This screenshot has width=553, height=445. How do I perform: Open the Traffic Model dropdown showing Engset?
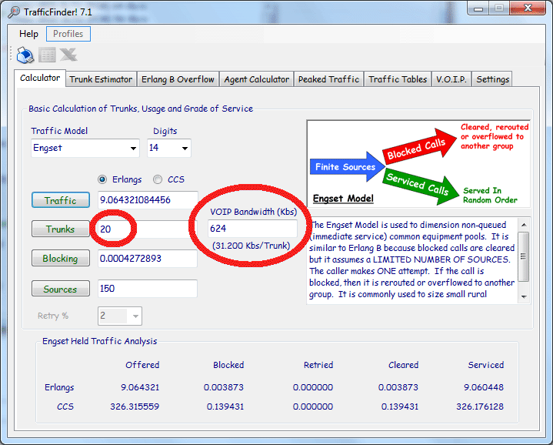(85, 148)
